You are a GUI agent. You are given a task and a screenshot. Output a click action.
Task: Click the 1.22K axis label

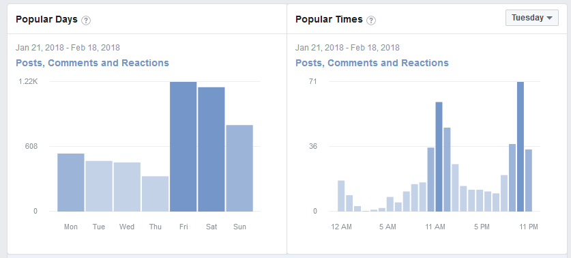click(28, 82)
